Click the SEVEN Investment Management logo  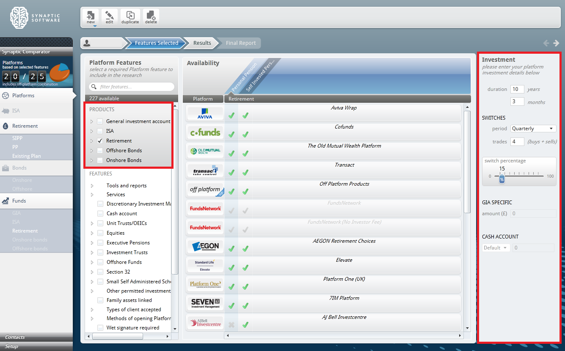(x=205, y=304)
